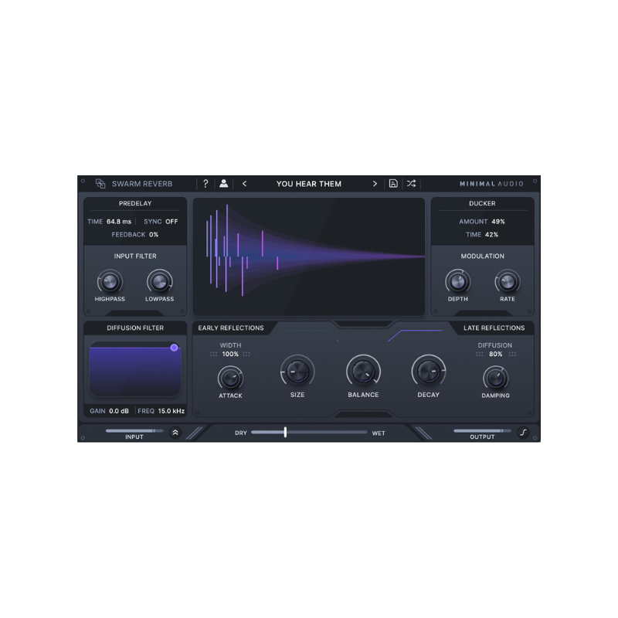Open the help panel via question mark icon
The width and height of the screenshot is (618, 618).
point(205,183)
